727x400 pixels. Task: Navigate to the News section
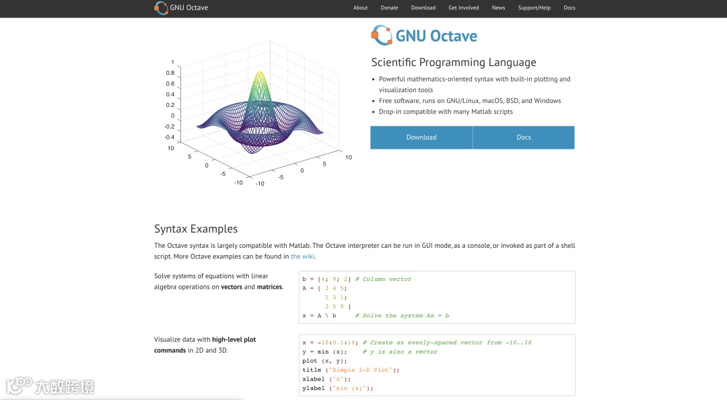pos(498,8)
